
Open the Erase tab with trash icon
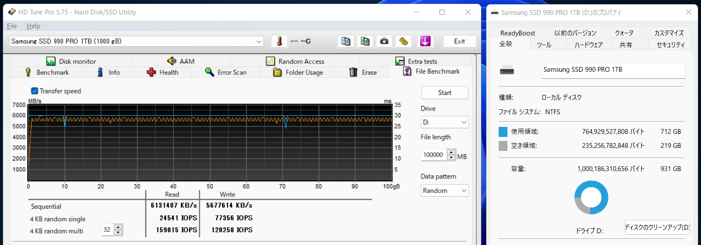363,72
